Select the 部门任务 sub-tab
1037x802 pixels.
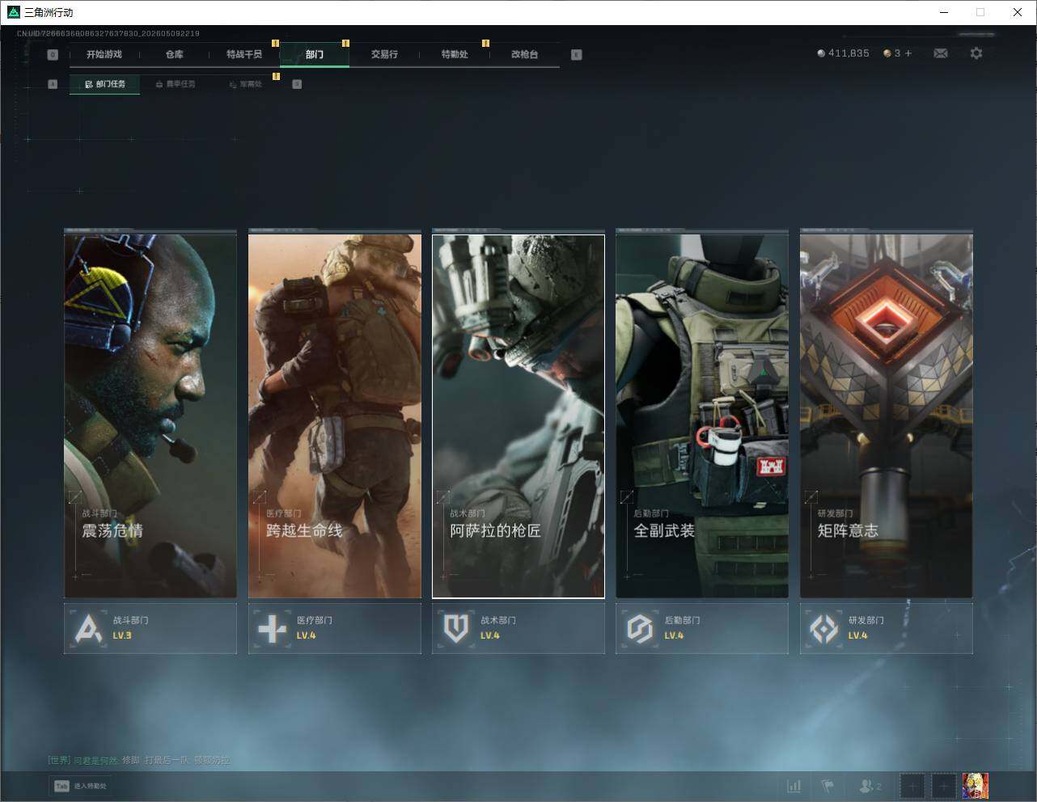104,84
